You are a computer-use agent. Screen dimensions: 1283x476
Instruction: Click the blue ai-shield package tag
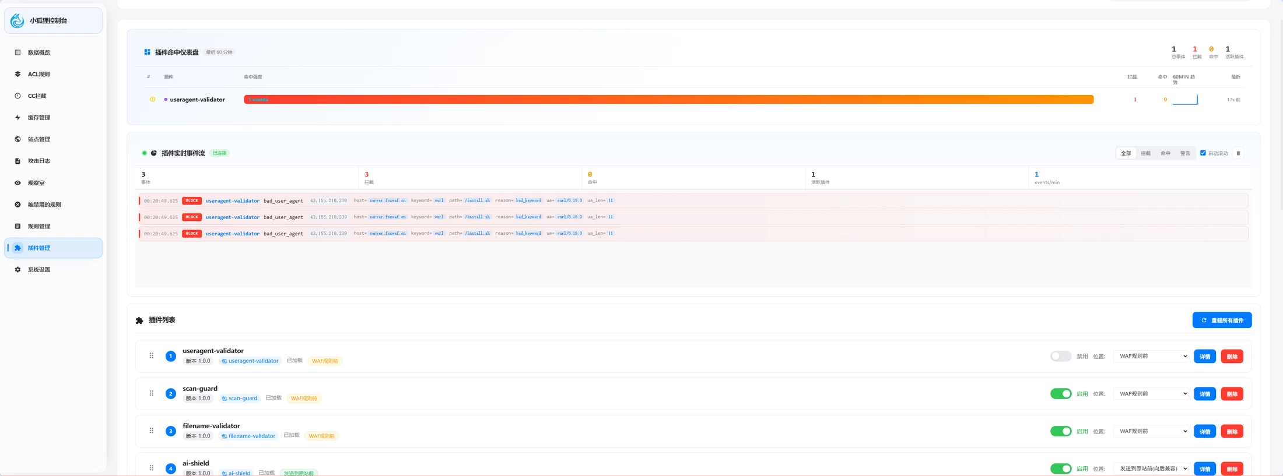236,473
